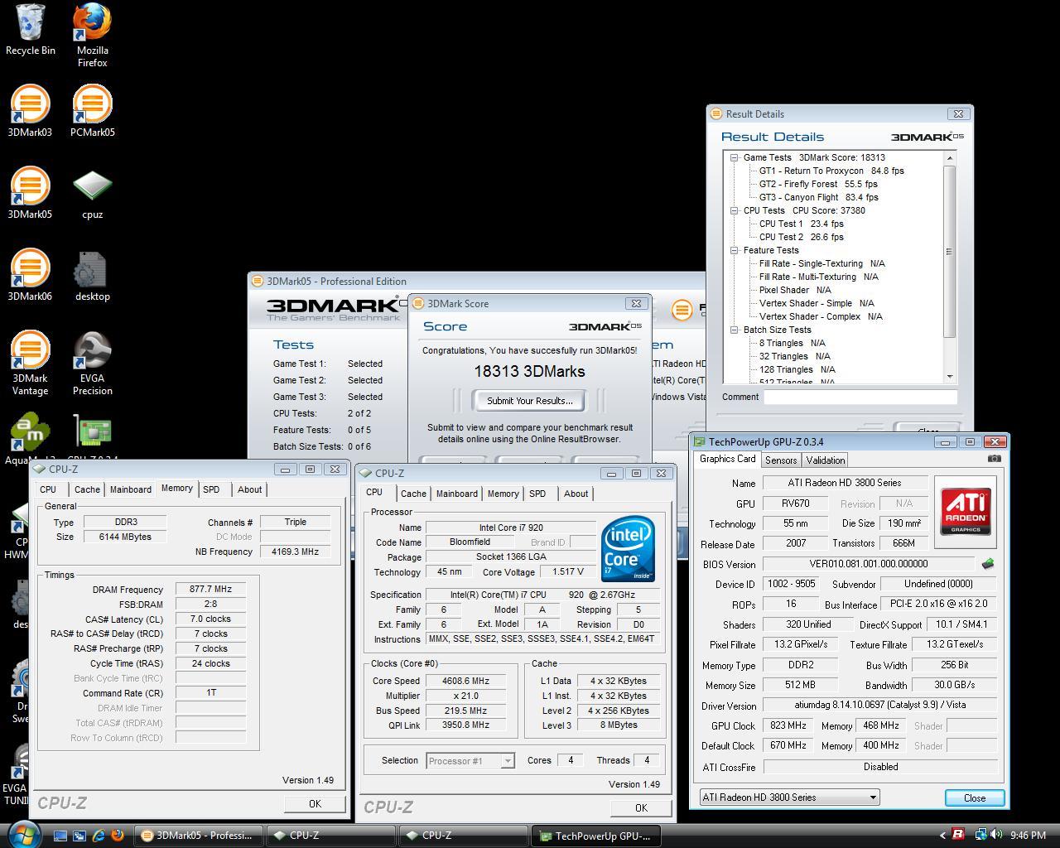Screen dimensions: 1060x848
Task: Click the Result Details vertical scrollbar thumb
Action: (950, 252)
